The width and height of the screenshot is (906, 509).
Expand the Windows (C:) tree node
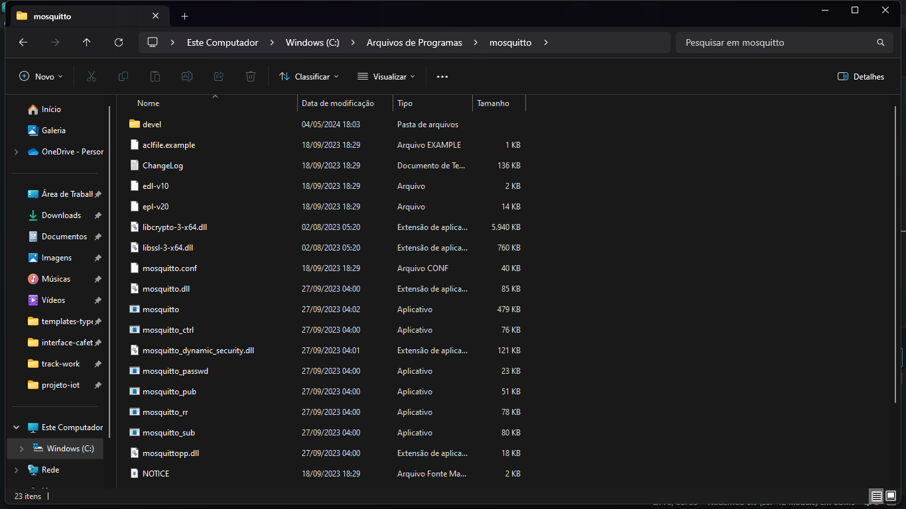tap(22, 449)
